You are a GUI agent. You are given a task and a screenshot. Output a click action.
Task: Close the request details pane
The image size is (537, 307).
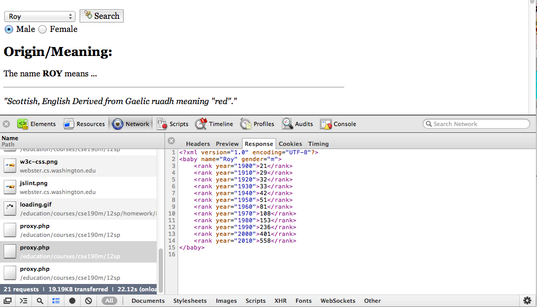(172, 141)
